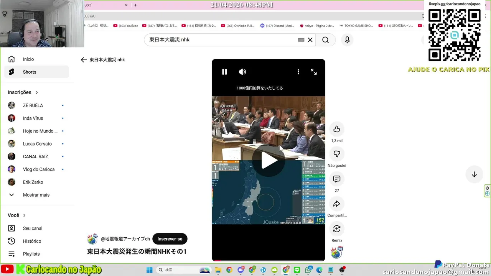Open Microsoft Edge from the taskbar

(320, 270)
